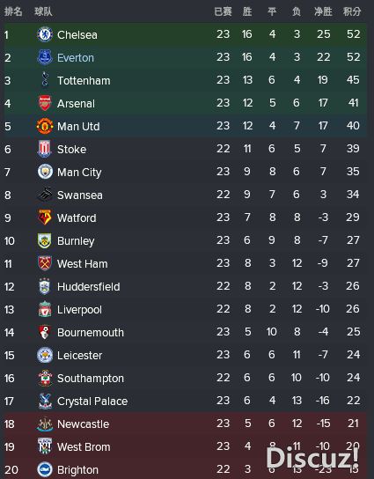Click the Brighton seagull badge
This screenshot has width=374, height=479.
pyautogui.click(x=45, y=469)
